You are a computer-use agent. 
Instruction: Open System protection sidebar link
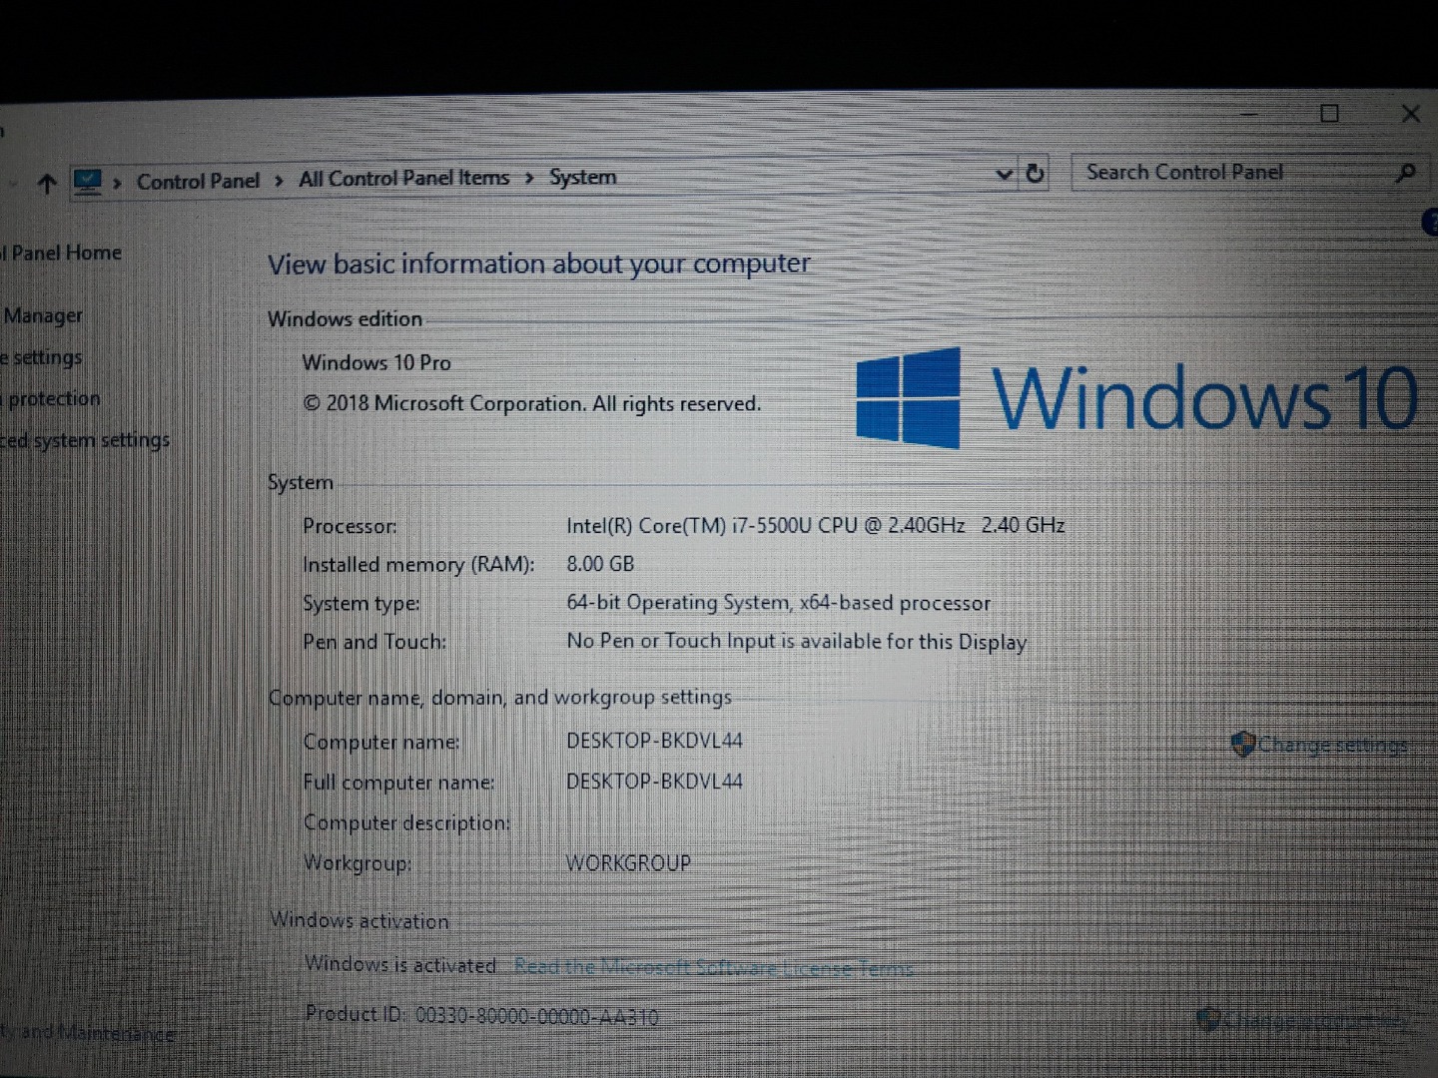coord(51,399)
